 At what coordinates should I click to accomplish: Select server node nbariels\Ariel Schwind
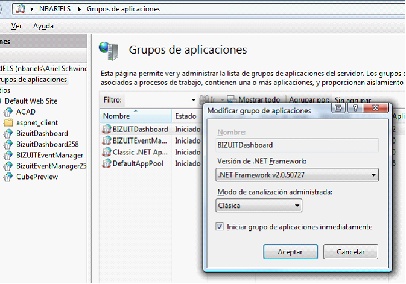point(43,69)
